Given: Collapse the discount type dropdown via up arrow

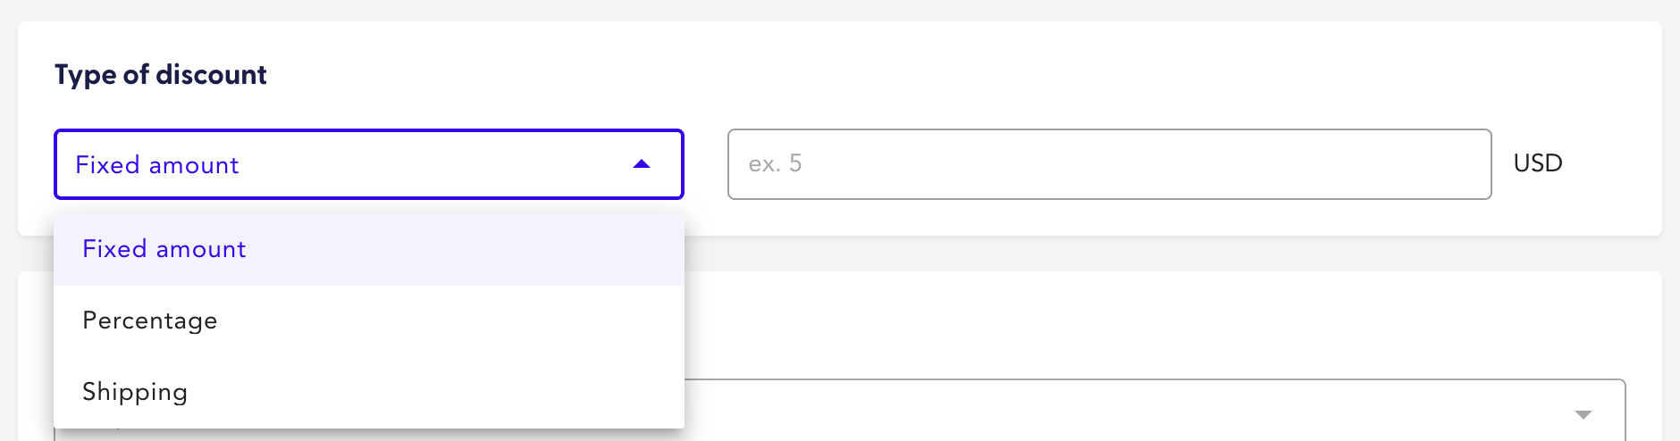Looking at the screenshot, I should click(641, 164).
